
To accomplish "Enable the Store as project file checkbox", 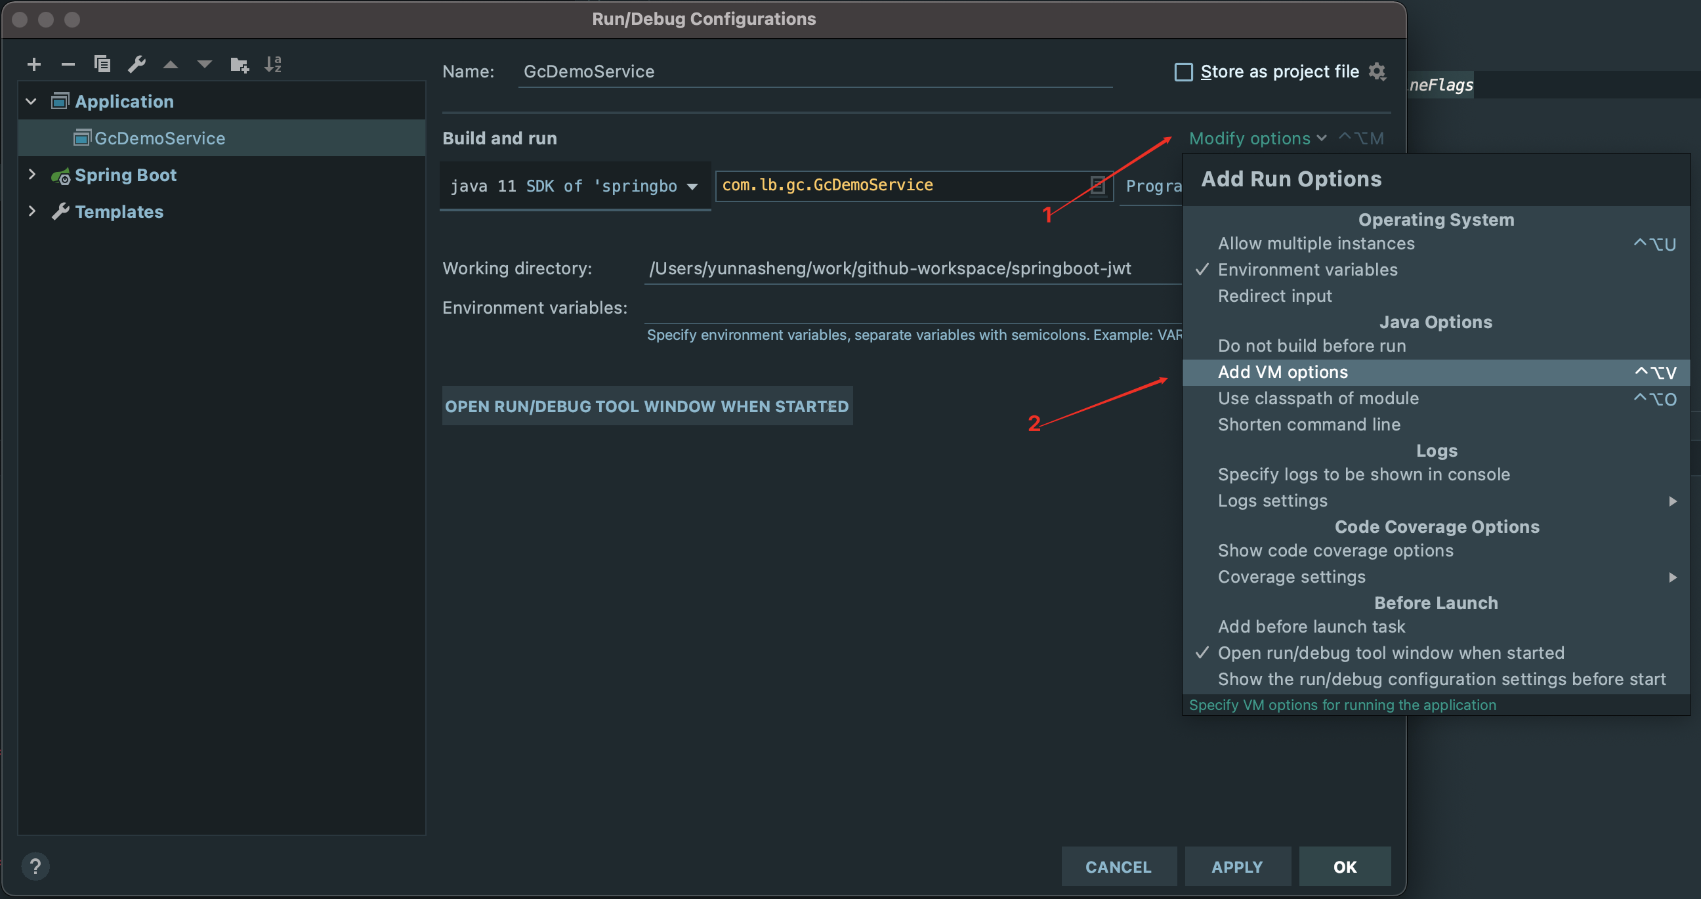I will [x=1183, y=72].
